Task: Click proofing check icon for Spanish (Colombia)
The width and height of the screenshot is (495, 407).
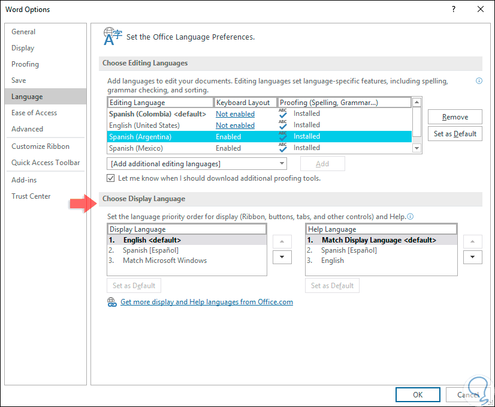Action: pos(283,113)
